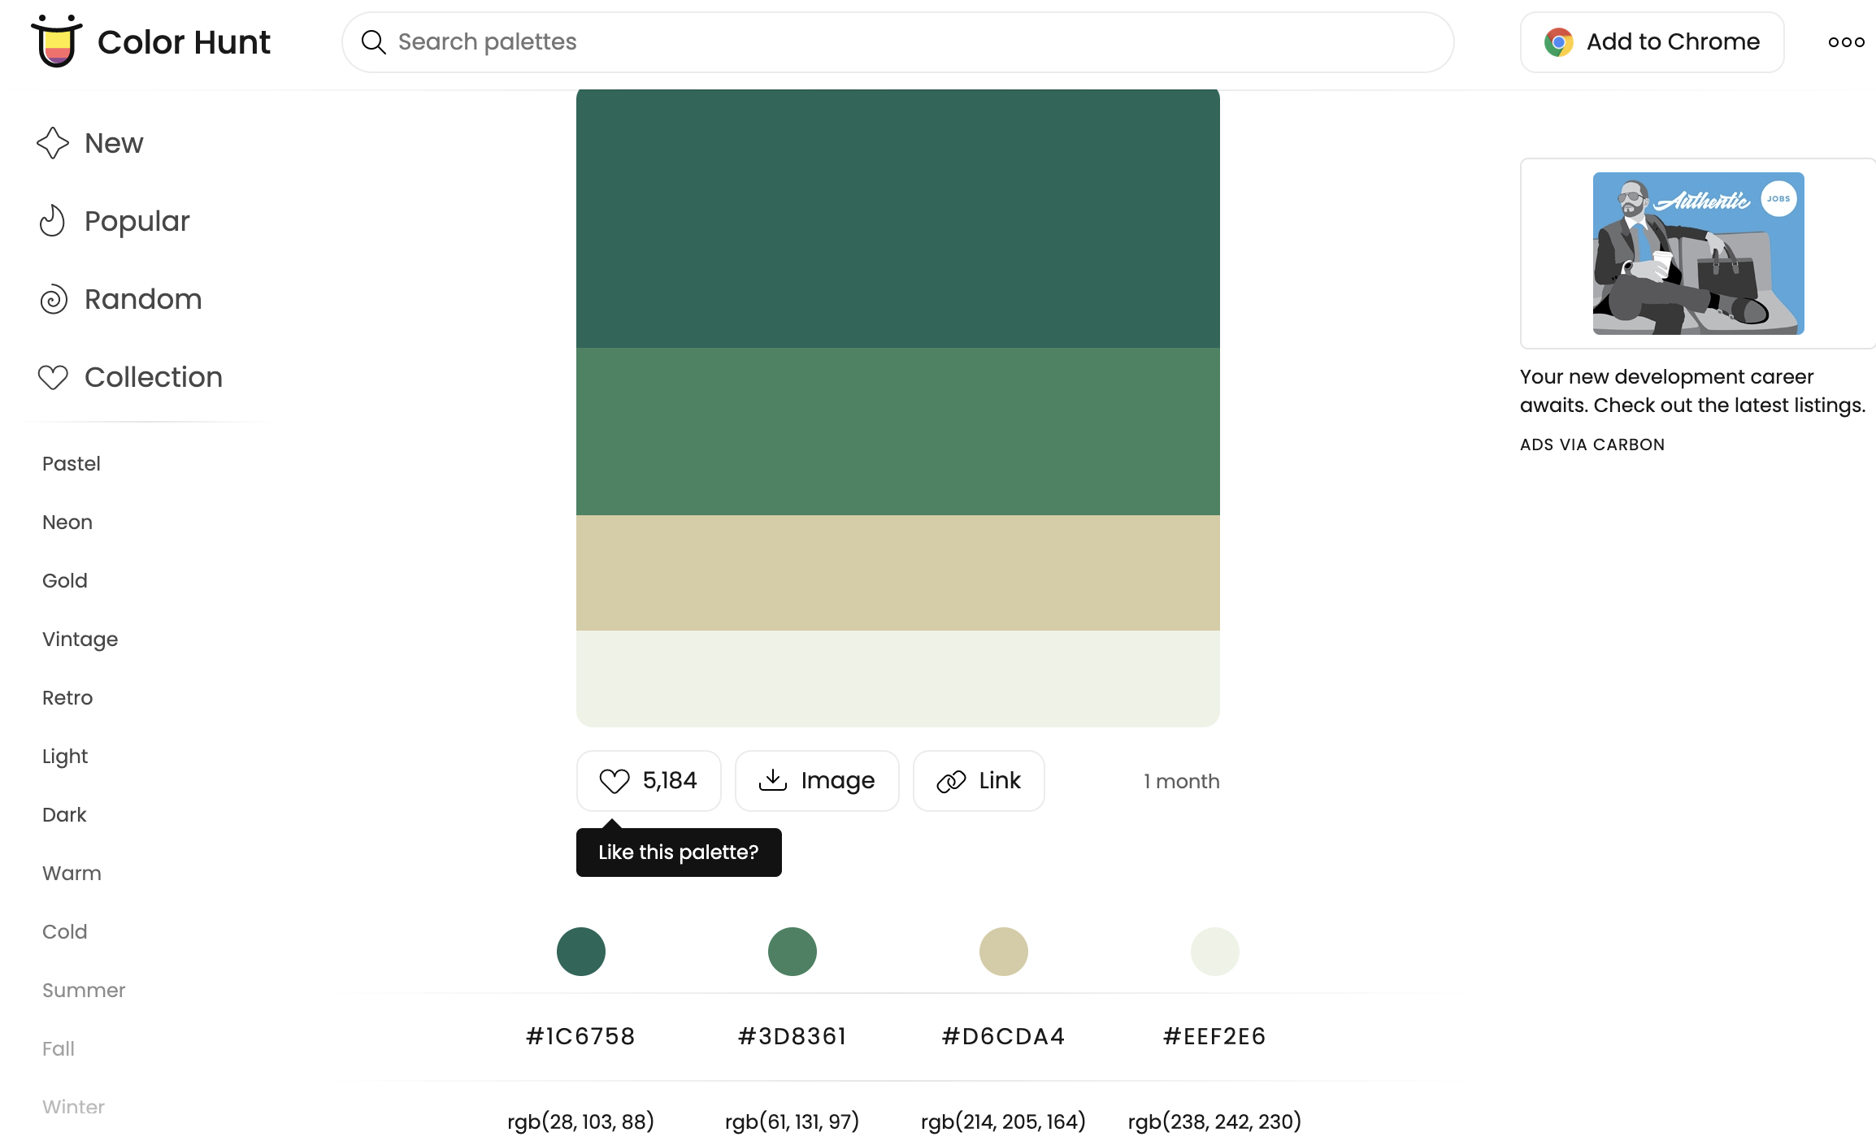Click the Chrome logo icon
The image size is (1876, 1141).
click(1558, 42)
